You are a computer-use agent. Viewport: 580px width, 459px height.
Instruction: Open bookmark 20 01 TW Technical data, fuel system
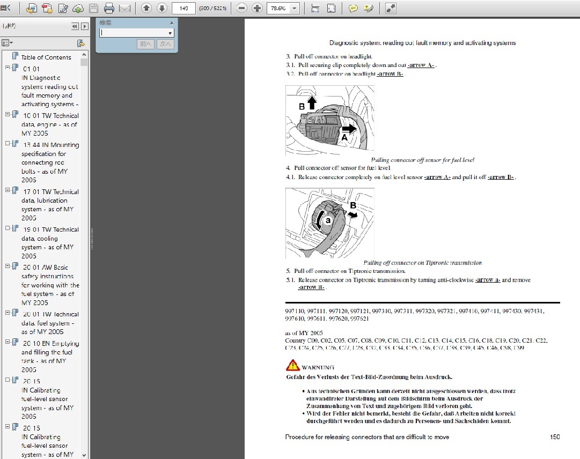50,323
